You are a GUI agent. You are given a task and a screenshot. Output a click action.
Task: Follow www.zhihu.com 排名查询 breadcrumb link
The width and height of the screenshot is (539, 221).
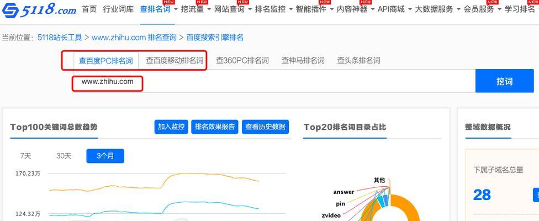point(134,38)
